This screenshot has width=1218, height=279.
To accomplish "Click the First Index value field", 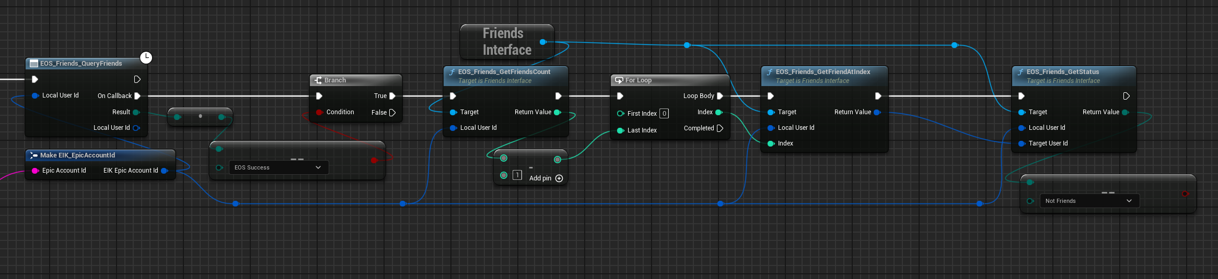I will coord(664,114).
